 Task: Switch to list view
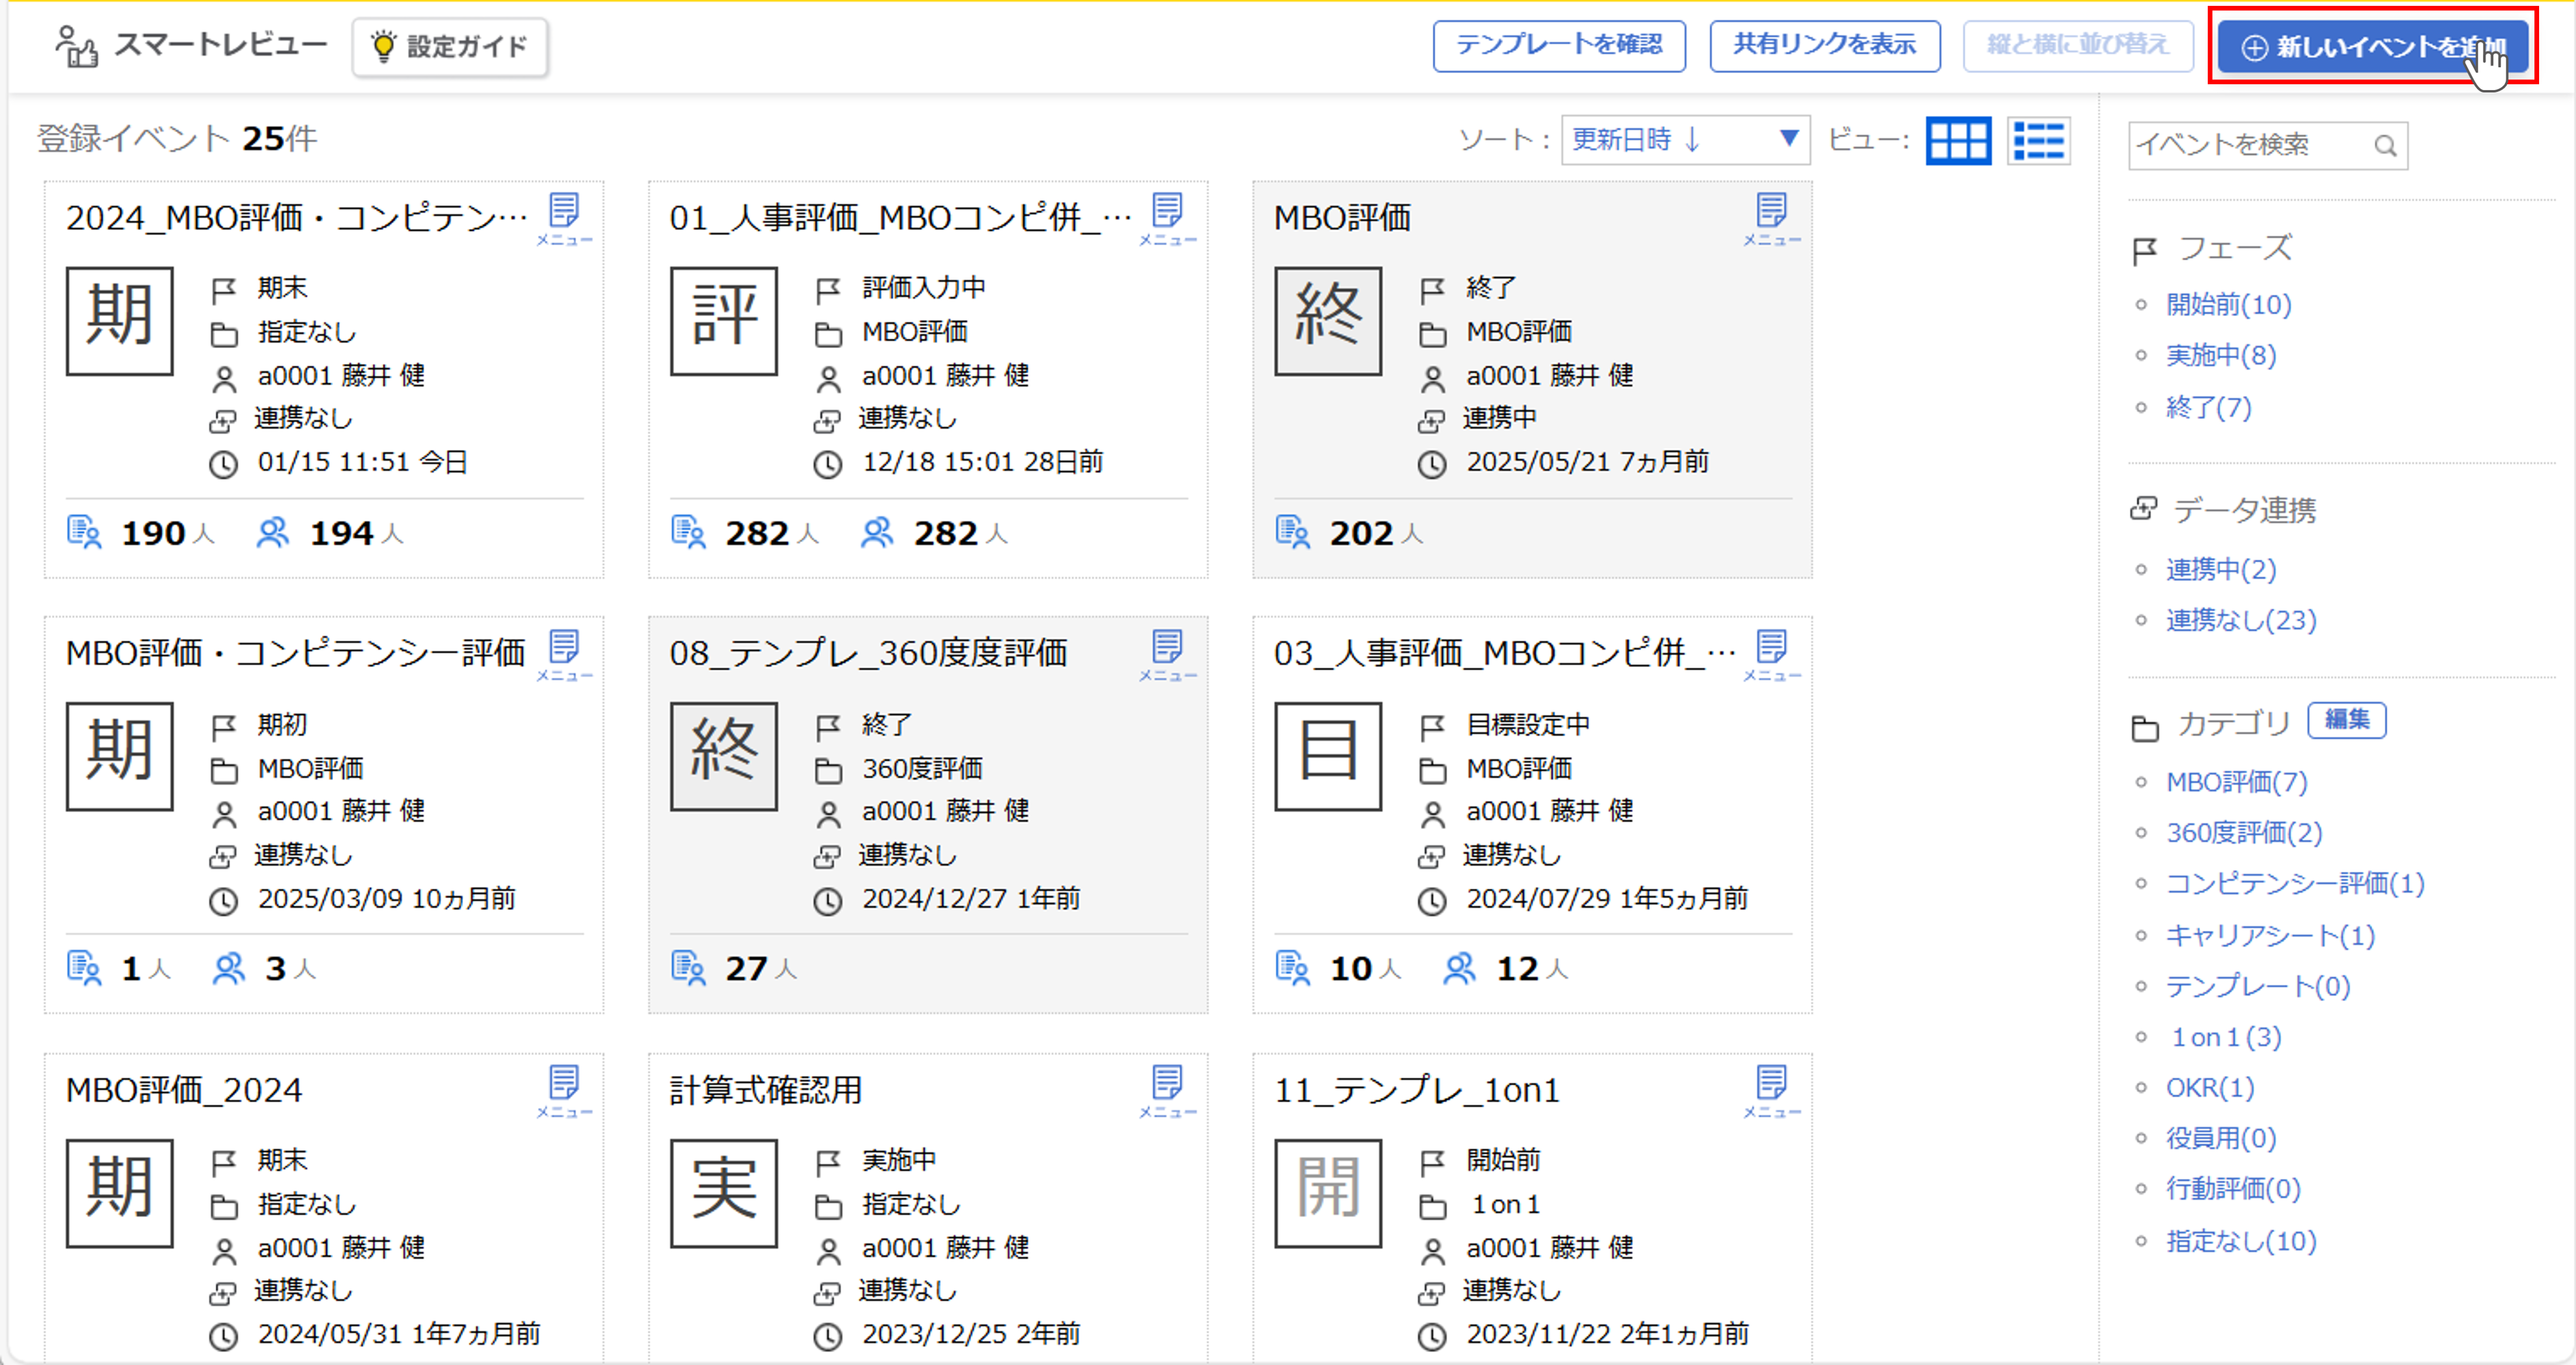click(2038, 141)
